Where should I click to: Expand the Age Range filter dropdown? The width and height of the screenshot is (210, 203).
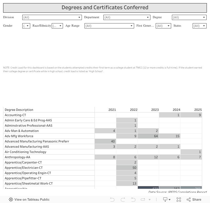[109, 26]
